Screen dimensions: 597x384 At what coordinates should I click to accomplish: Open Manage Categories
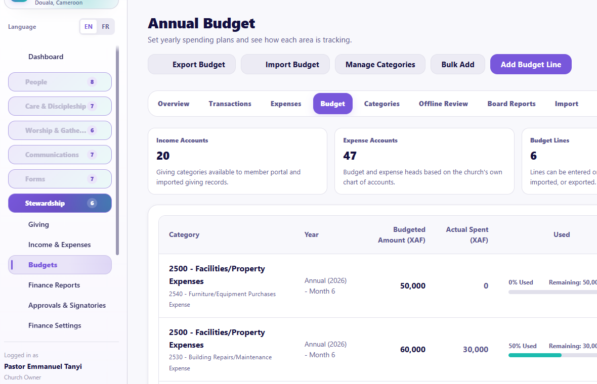point(380,64)
